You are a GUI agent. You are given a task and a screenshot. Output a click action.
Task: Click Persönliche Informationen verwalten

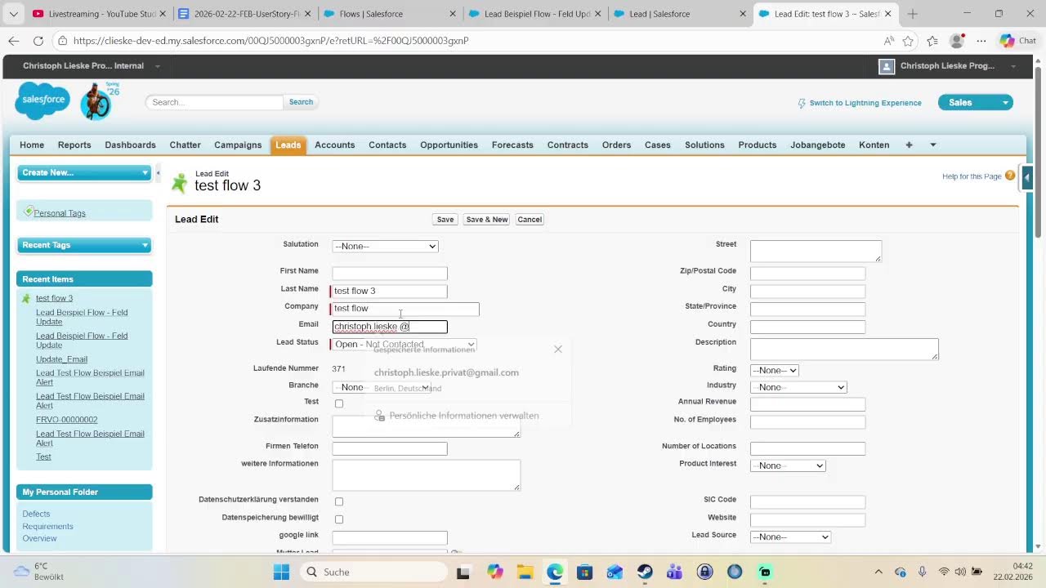(464, 416)
